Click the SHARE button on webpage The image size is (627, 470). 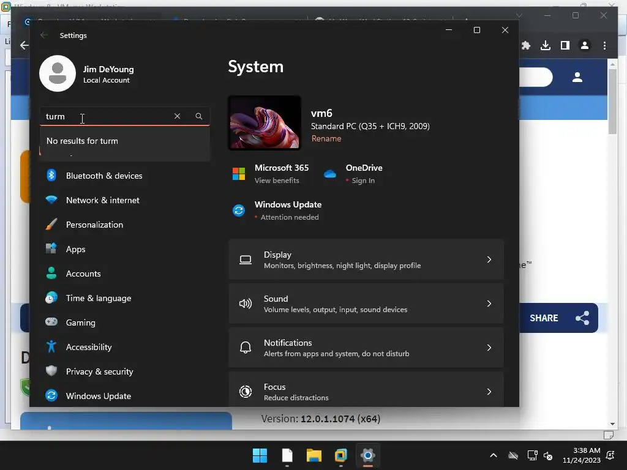coord(558,318)
